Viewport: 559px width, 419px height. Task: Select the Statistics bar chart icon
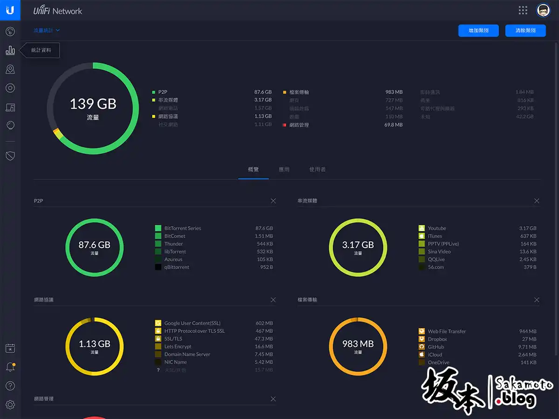click(10, 50)
